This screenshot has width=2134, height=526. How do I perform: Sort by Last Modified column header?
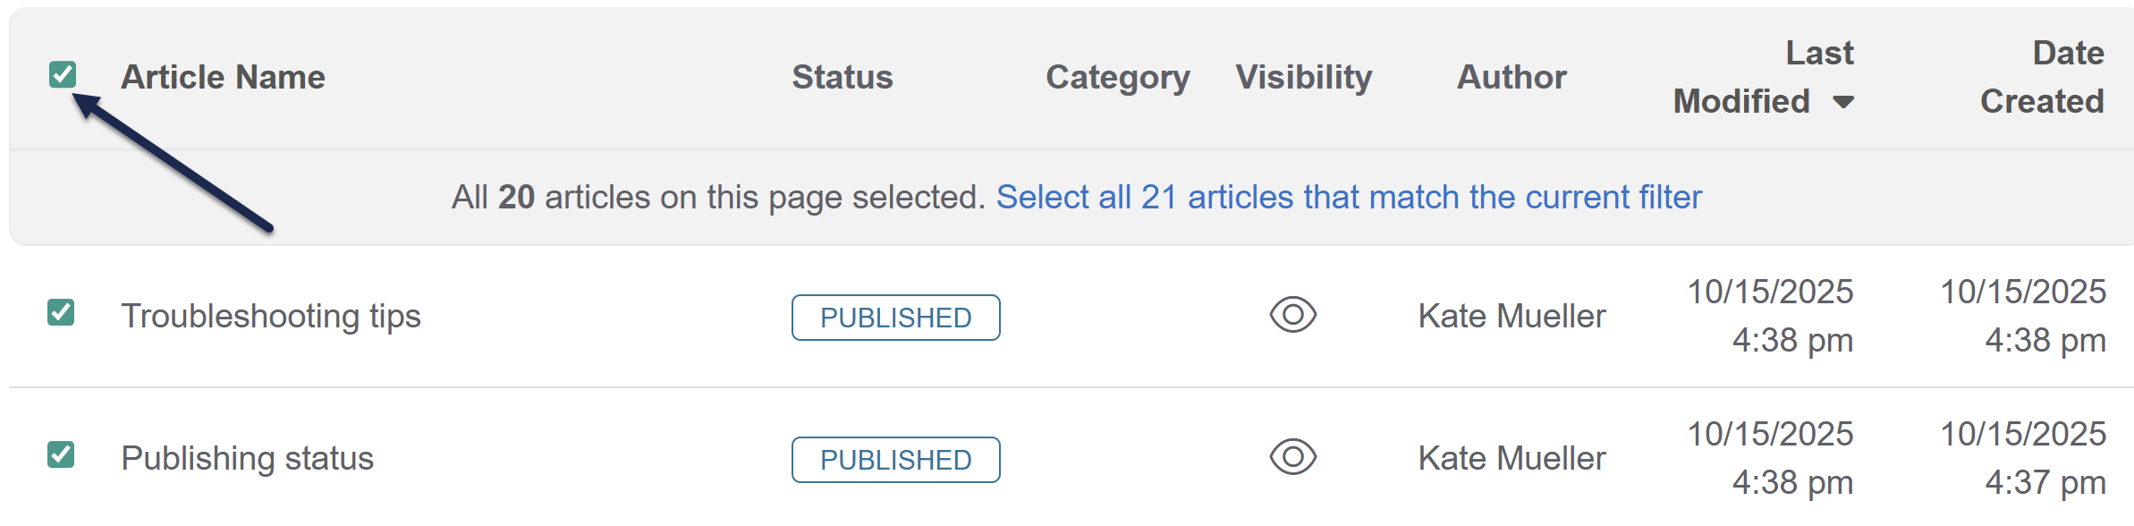[x=1762, y=77]
